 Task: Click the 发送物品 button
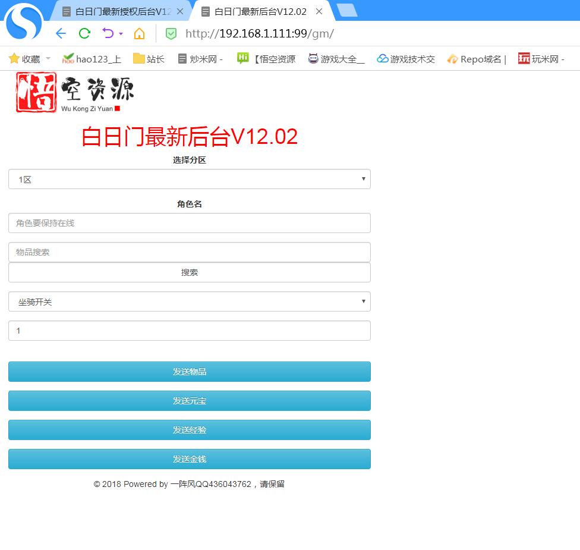189,372
